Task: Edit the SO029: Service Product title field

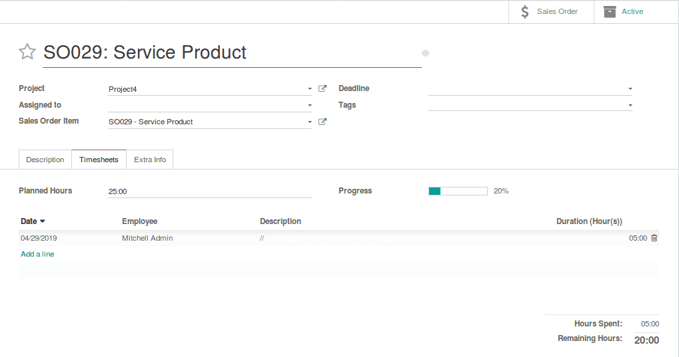Action: pos(232,53)
